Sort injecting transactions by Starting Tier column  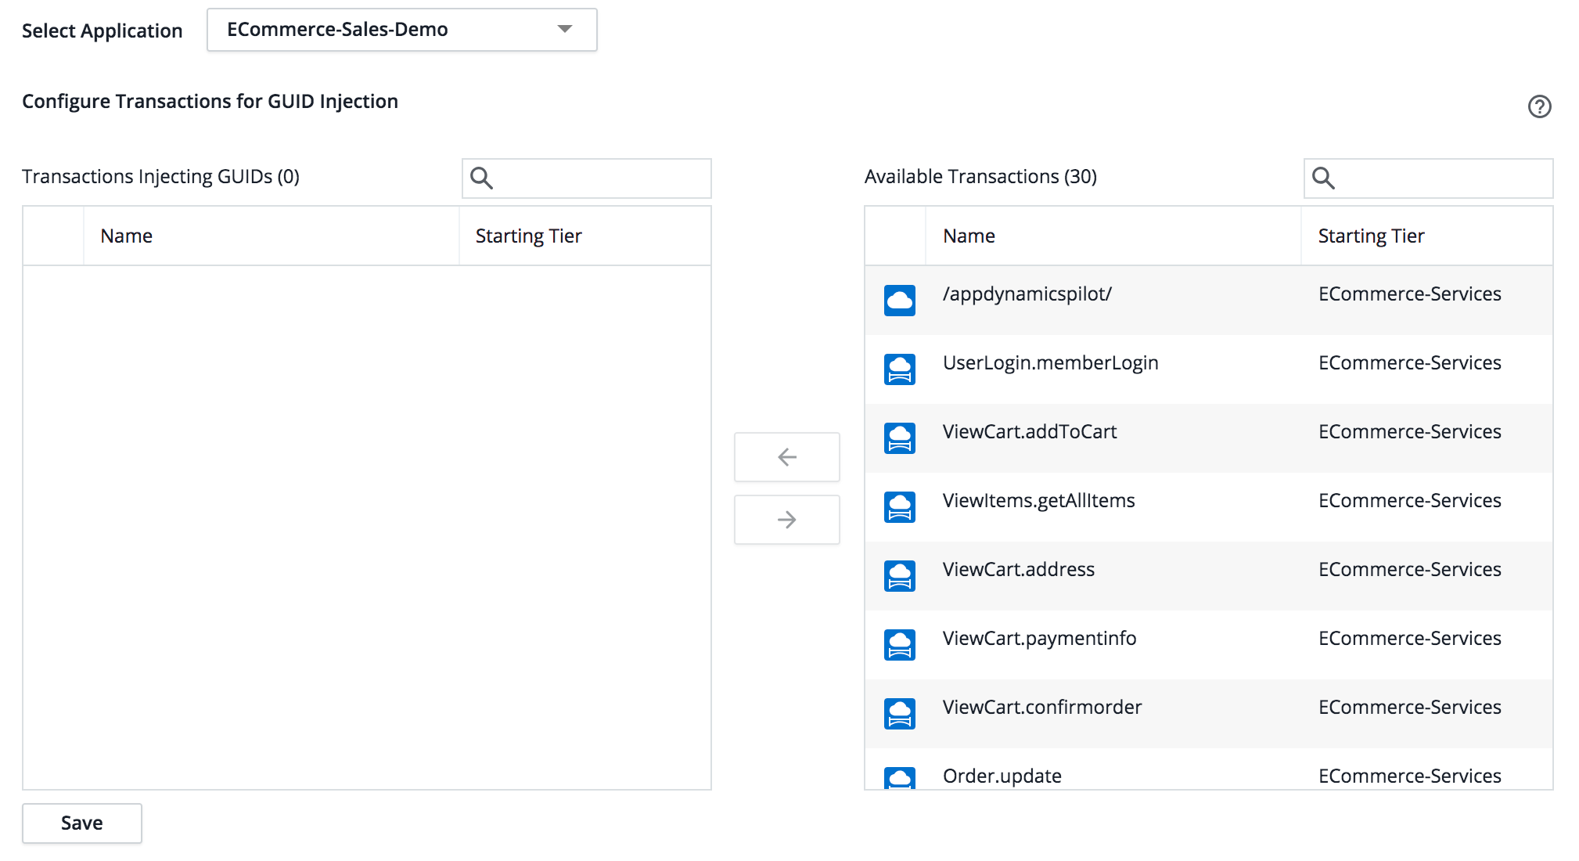[x=585, y=236]
